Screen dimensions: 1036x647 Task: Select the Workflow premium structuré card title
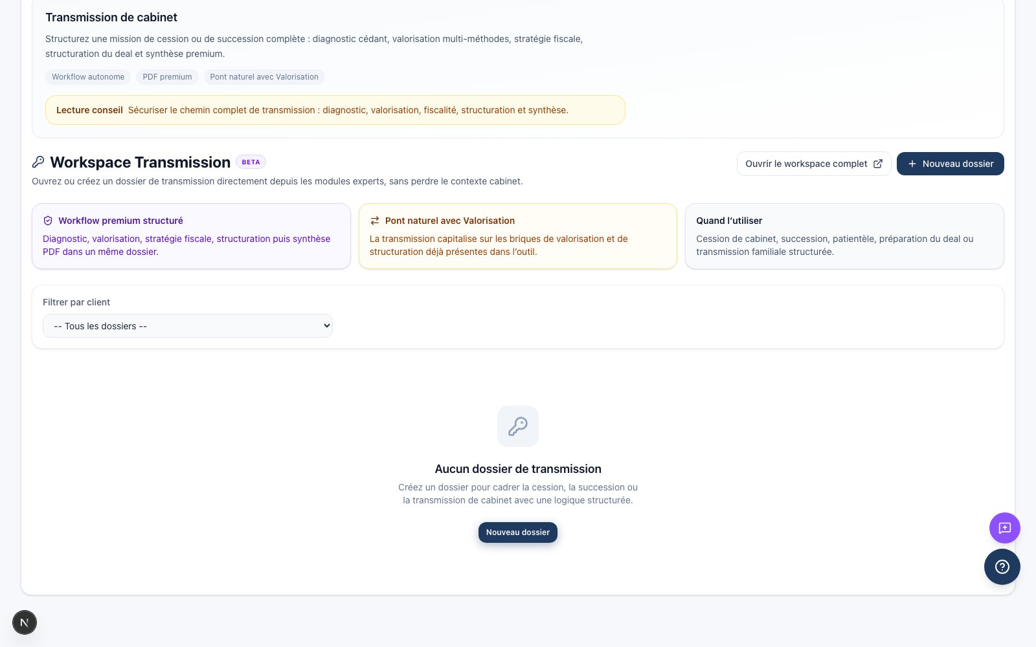(120, 221)
